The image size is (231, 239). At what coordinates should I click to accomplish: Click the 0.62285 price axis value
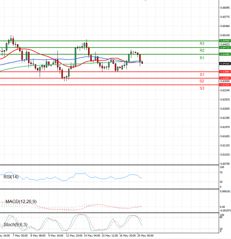225,118
